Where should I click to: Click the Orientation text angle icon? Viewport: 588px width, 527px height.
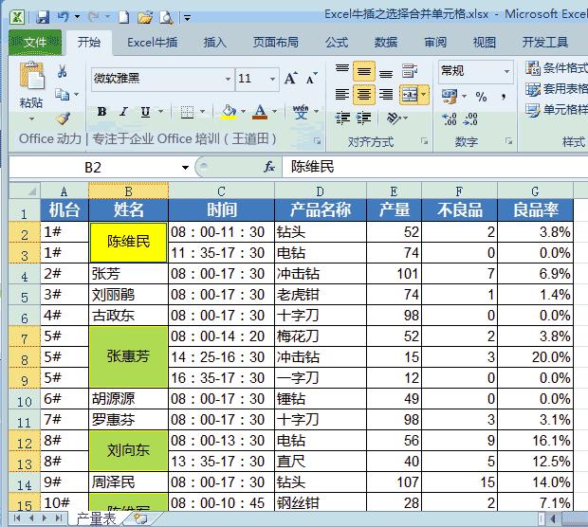click(394, 118)
